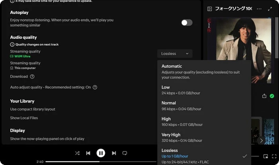
Task: Toggle the Autoplay switch
Action: coord(187,23)
